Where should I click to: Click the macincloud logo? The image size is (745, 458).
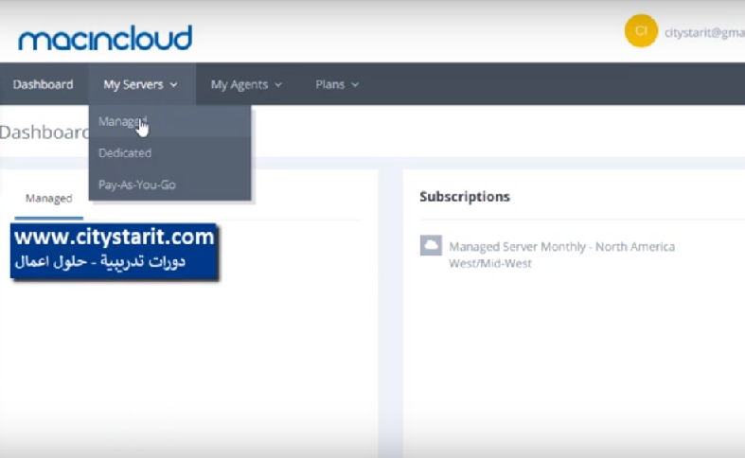click(105, 38)
